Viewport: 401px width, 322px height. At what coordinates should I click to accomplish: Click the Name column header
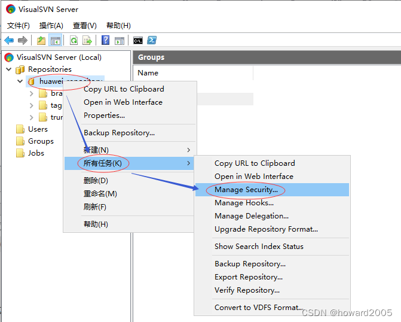click(193, 73)
